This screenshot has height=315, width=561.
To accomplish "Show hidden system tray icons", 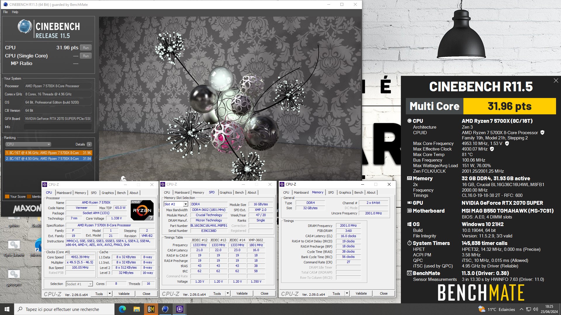I will (521, 309).
